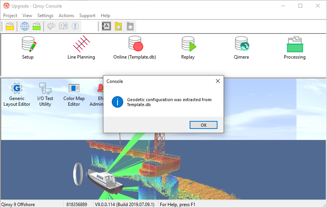The image size is (327, 208).
Task: Click the Qinsy Console app logo icon
Action: click(6, 6)
